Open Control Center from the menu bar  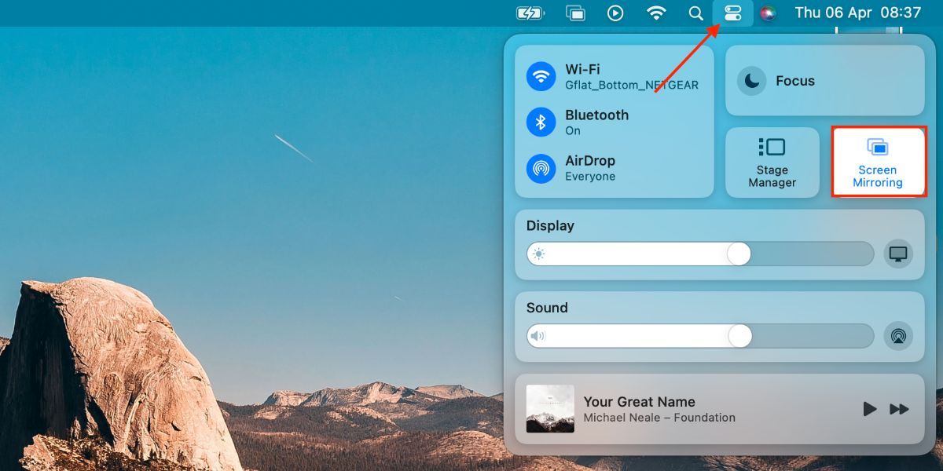pos(732,13)
